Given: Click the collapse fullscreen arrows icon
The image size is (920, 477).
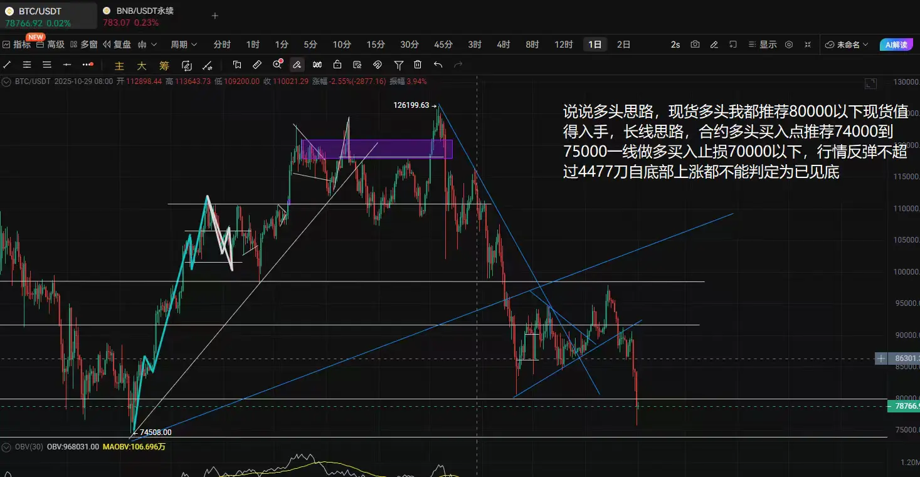Looking at the screenshot, I should pos(808,45).
